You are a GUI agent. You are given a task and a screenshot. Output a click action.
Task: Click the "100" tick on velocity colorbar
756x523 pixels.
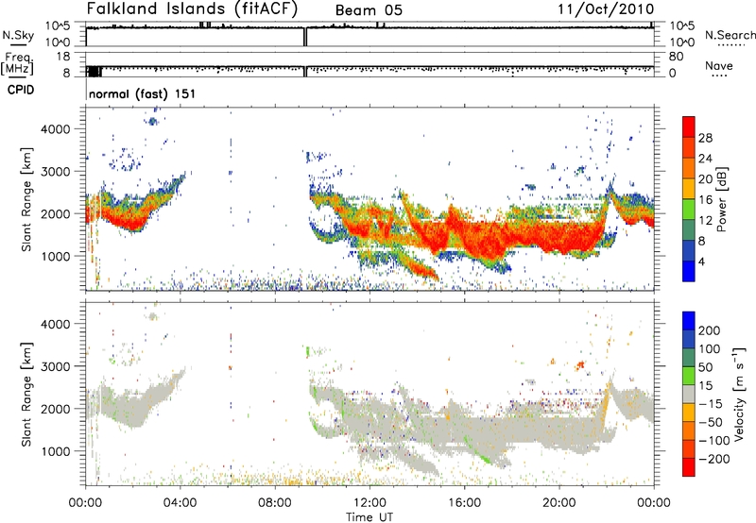point(710,348)
